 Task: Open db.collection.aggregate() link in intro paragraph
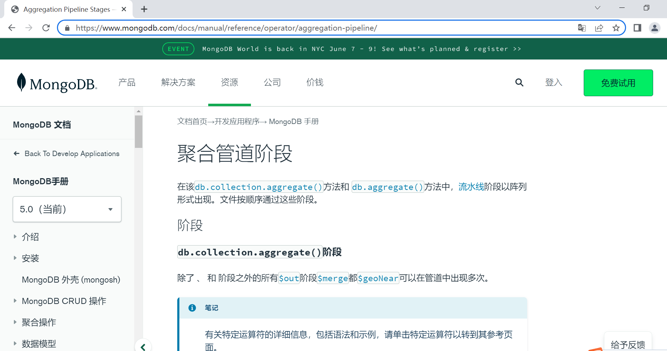click(x=259, y=187)
